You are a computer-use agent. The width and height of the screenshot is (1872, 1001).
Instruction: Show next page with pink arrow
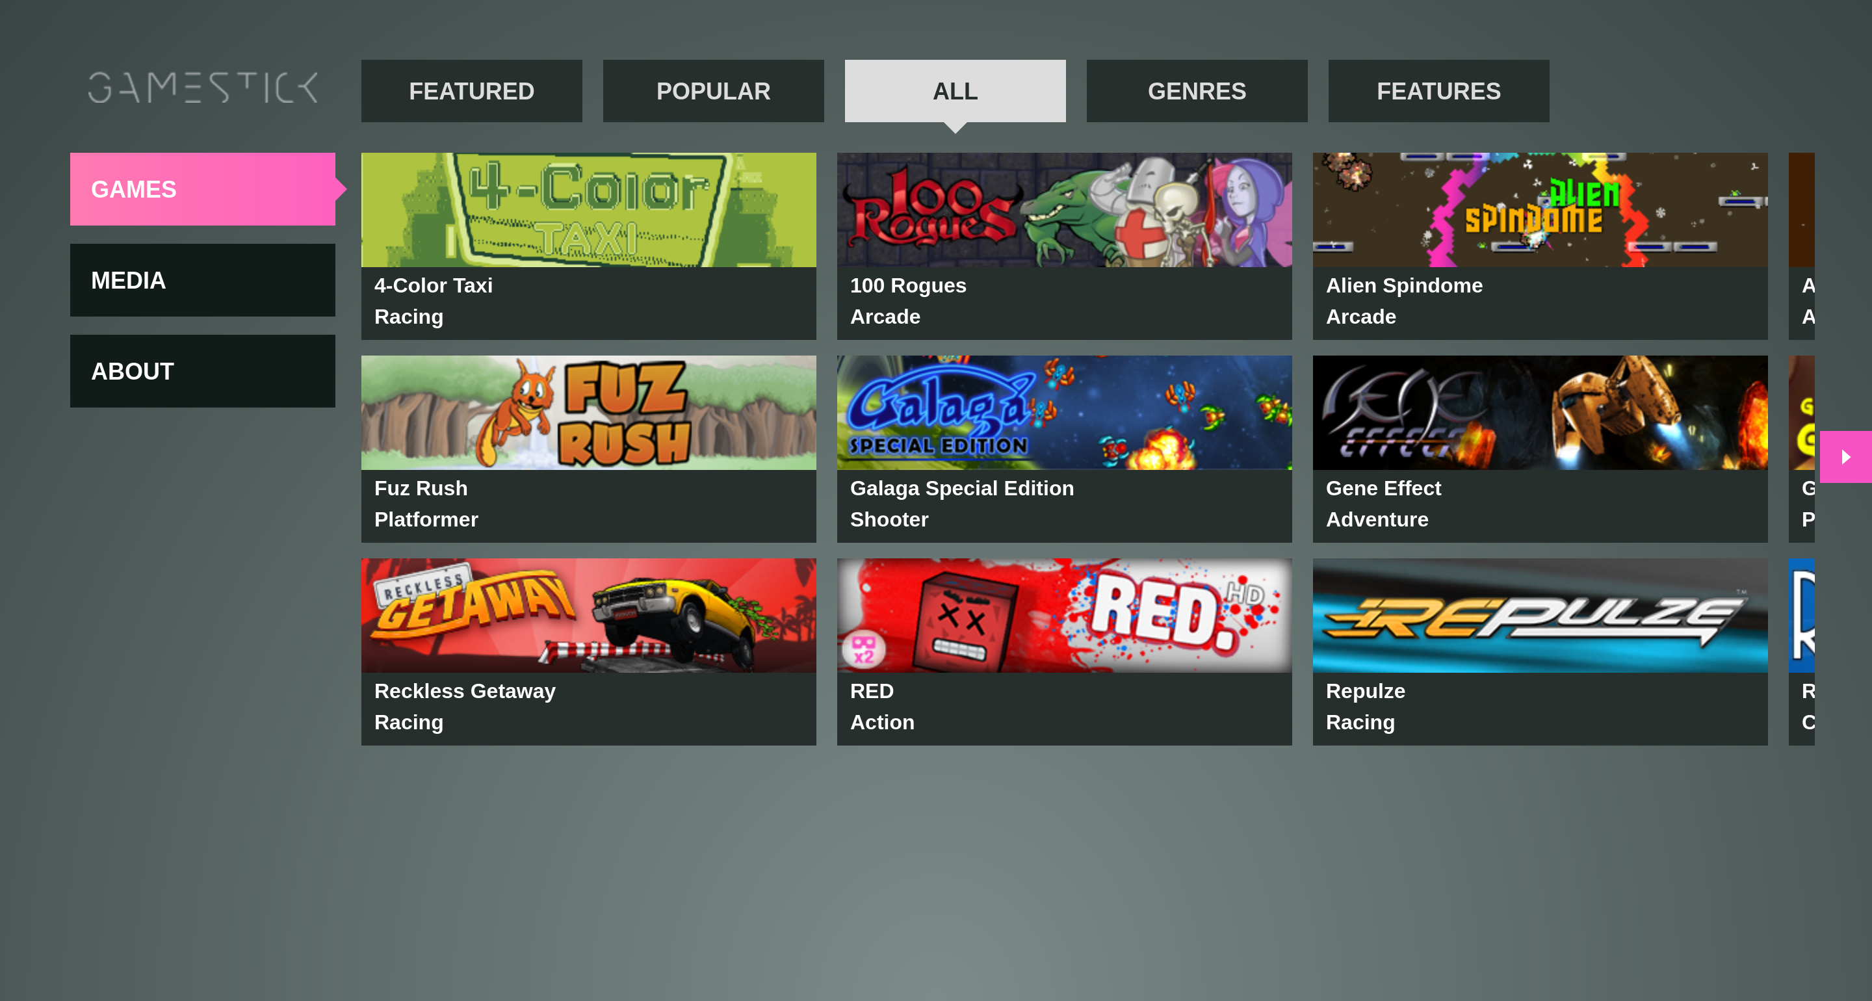coord(1845,456)
